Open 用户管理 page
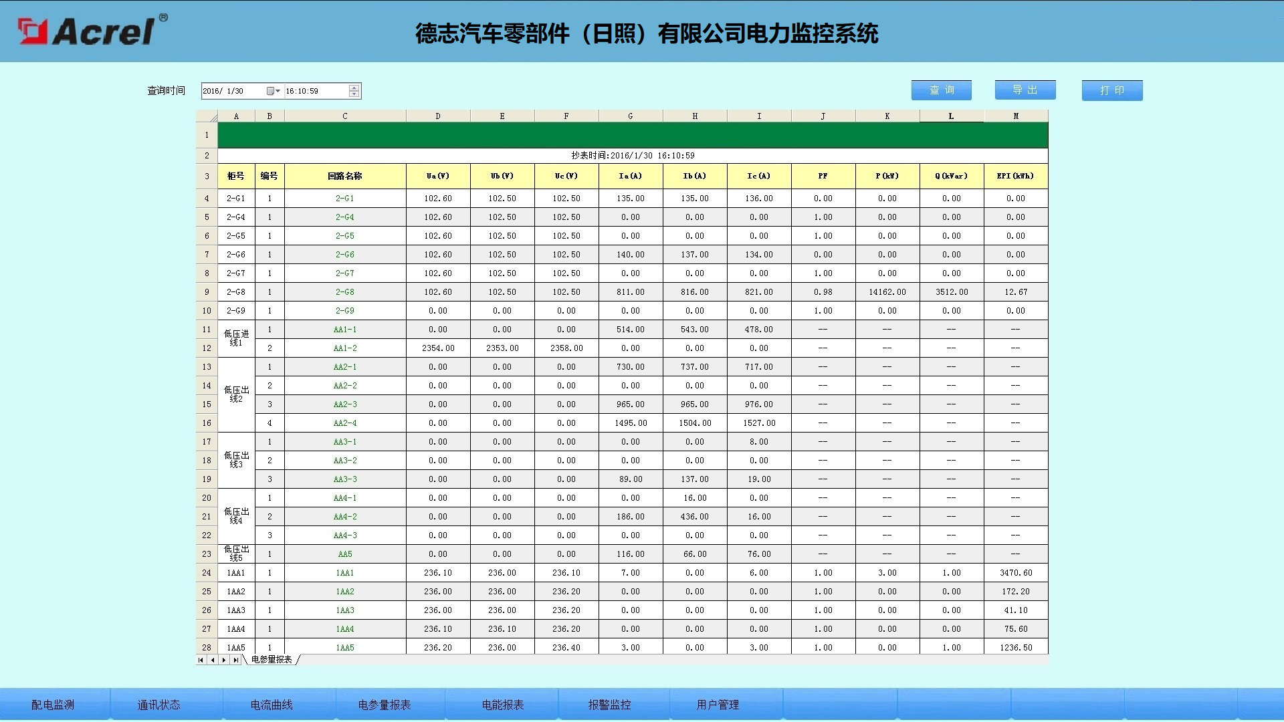Image resolution: width=1284 pixels, height=722 pixels. 718,705
